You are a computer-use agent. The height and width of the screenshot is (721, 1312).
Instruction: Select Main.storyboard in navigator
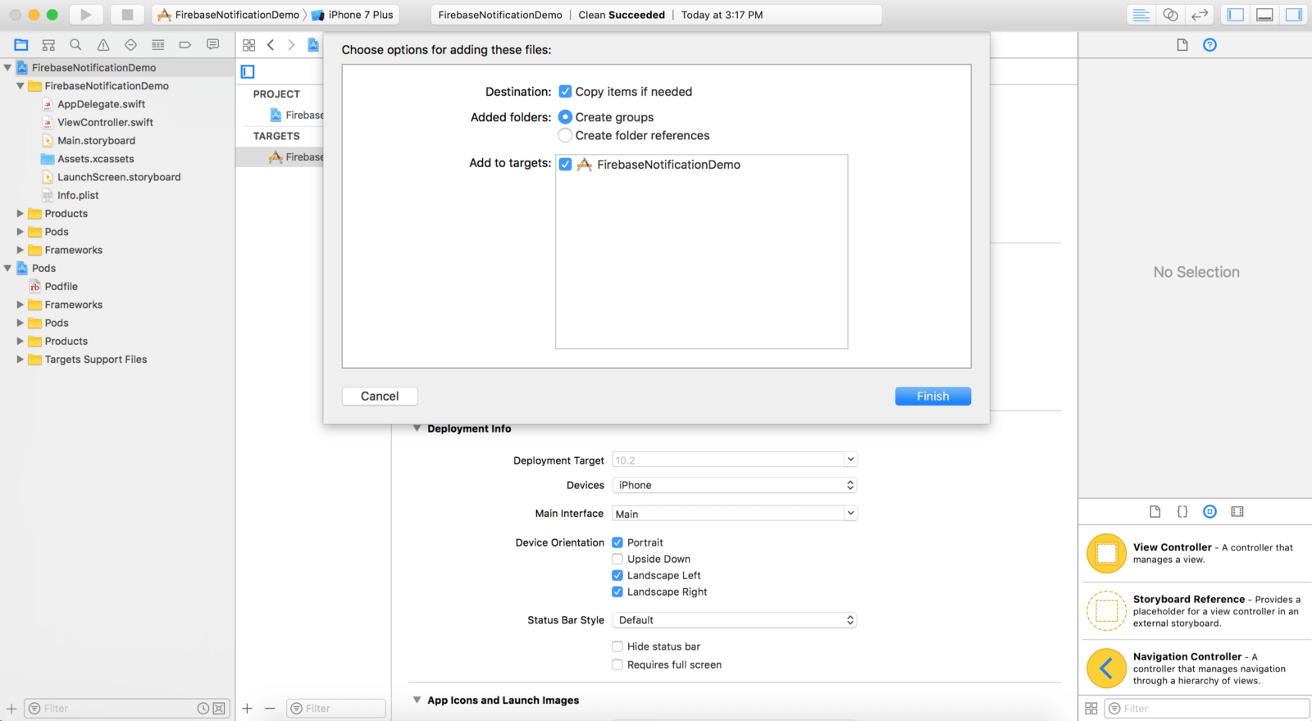click(96, 140)
